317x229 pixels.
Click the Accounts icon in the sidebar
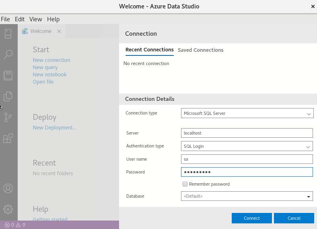coord(8,188)
